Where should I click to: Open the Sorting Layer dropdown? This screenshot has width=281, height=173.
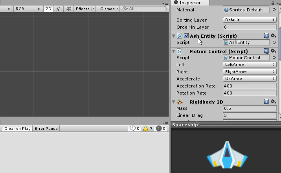(x=249, y=20)
